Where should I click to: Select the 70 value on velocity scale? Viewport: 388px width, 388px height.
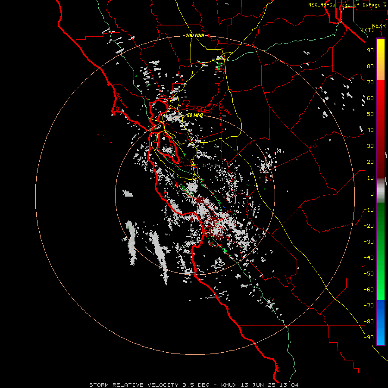click(370, 82)
